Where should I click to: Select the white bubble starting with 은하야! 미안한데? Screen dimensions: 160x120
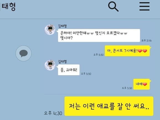(x=99, y=35)
